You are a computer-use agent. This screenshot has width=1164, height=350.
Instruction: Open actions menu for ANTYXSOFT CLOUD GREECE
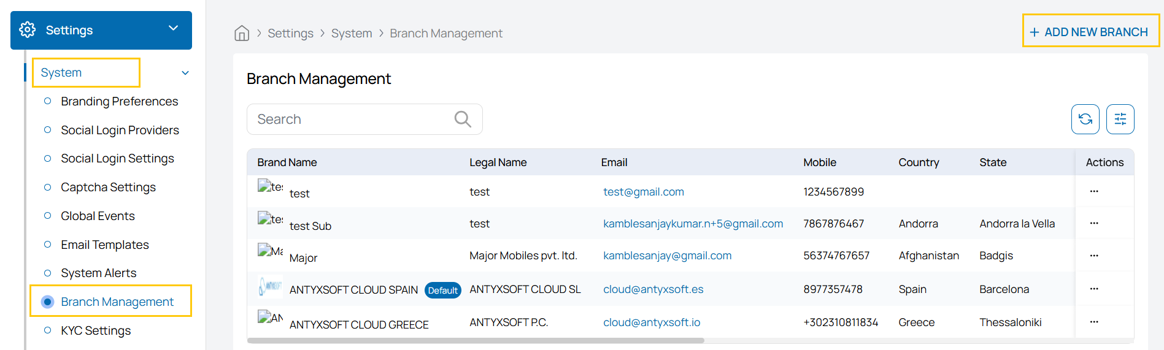1094,322
